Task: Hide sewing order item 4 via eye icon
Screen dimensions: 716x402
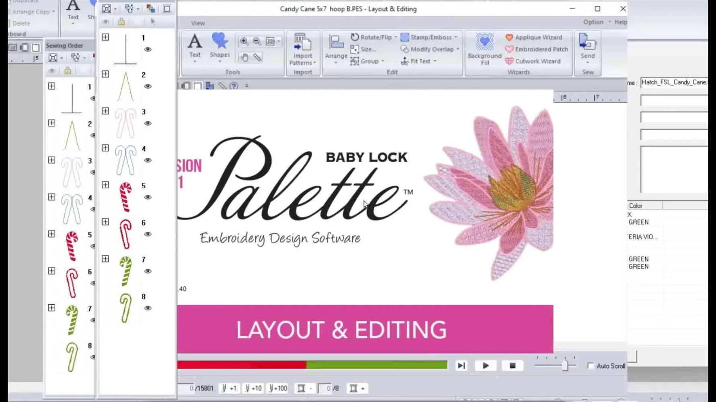Action: point(148,160)
